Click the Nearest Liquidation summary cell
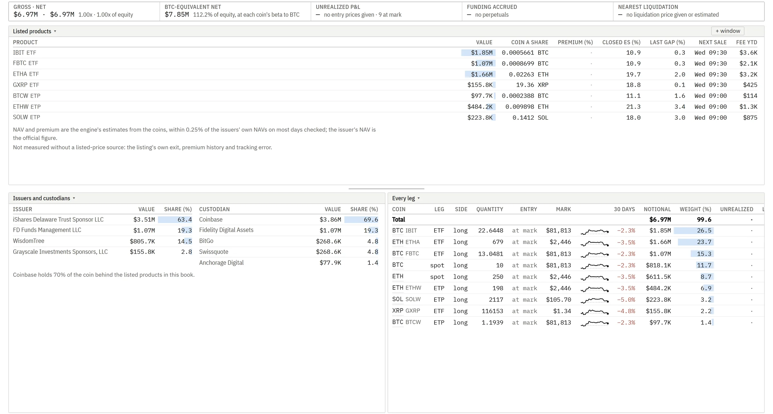The width and height of the screenshot is (773, 414). [689, 11]
